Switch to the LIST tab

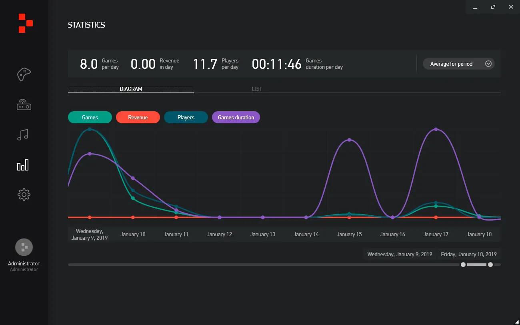point(257,89)
